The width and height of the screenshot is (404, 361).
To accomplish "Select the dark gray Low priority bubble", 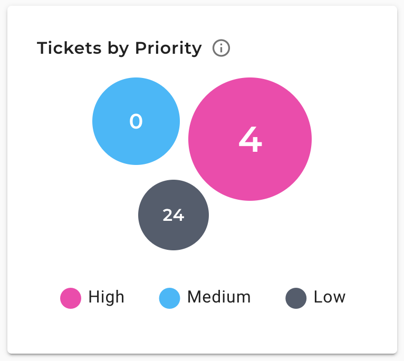I will click(x=174, y=215).
